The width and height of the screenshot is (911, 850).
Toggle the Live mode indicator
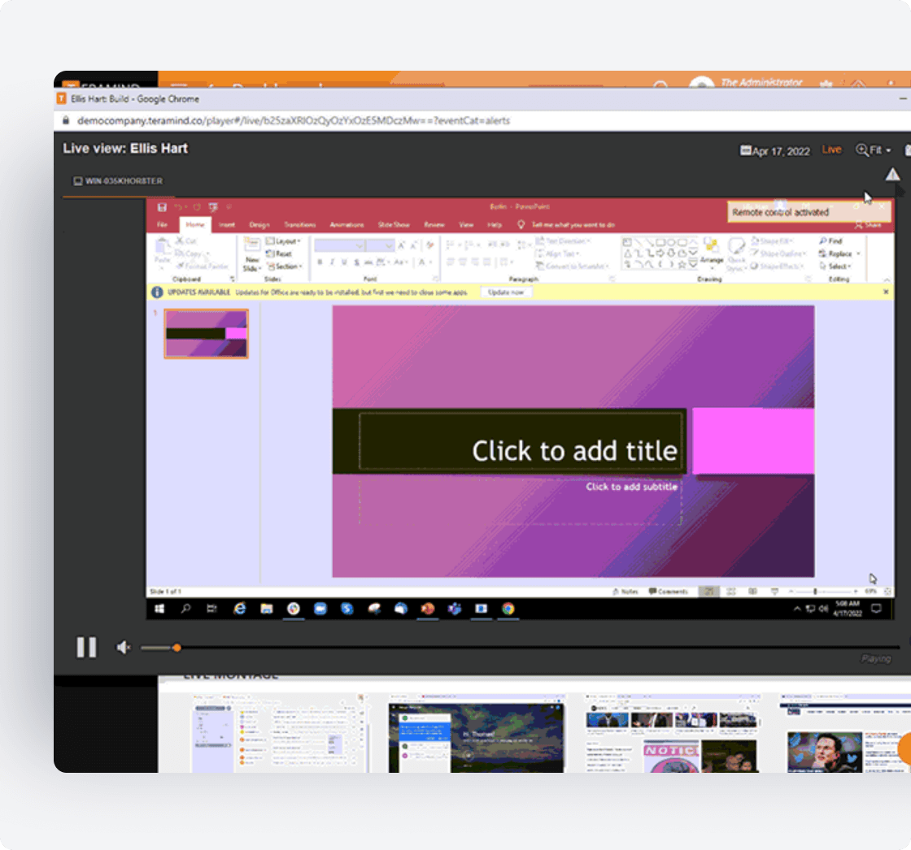pyautogui.click(x=831, y=150)
